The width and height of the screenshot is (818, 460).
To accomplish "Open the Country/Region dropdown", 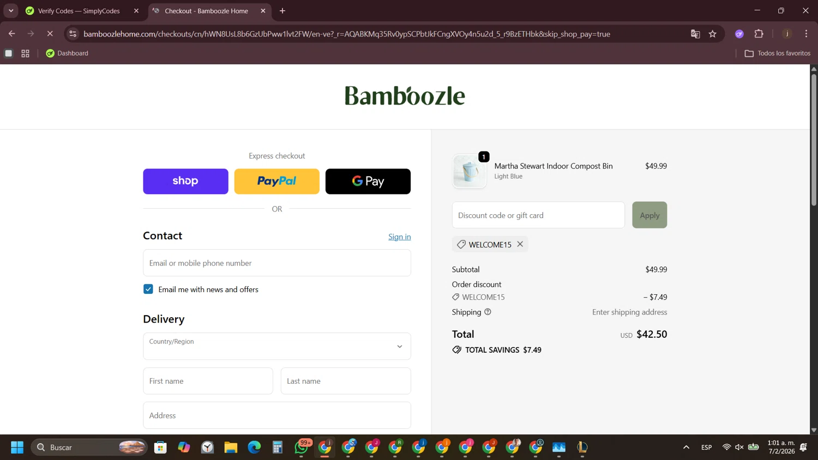I will (x=277, y=346).
